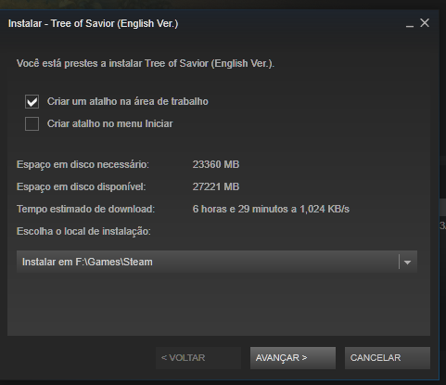Select the 'Espaço em disco disponível' label

click(81, 186)
